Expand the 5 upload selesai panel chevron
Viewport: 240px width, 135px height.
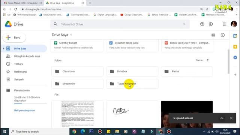click(222, 118)
